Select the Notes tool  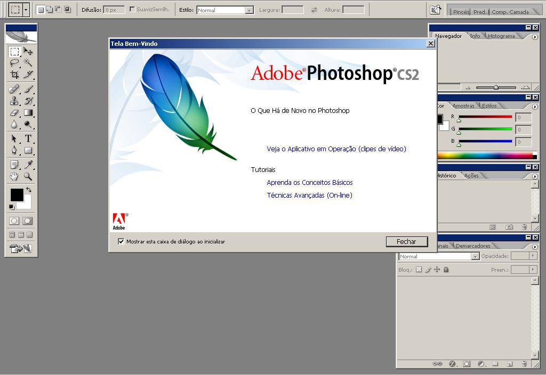(x=14, y=165)
